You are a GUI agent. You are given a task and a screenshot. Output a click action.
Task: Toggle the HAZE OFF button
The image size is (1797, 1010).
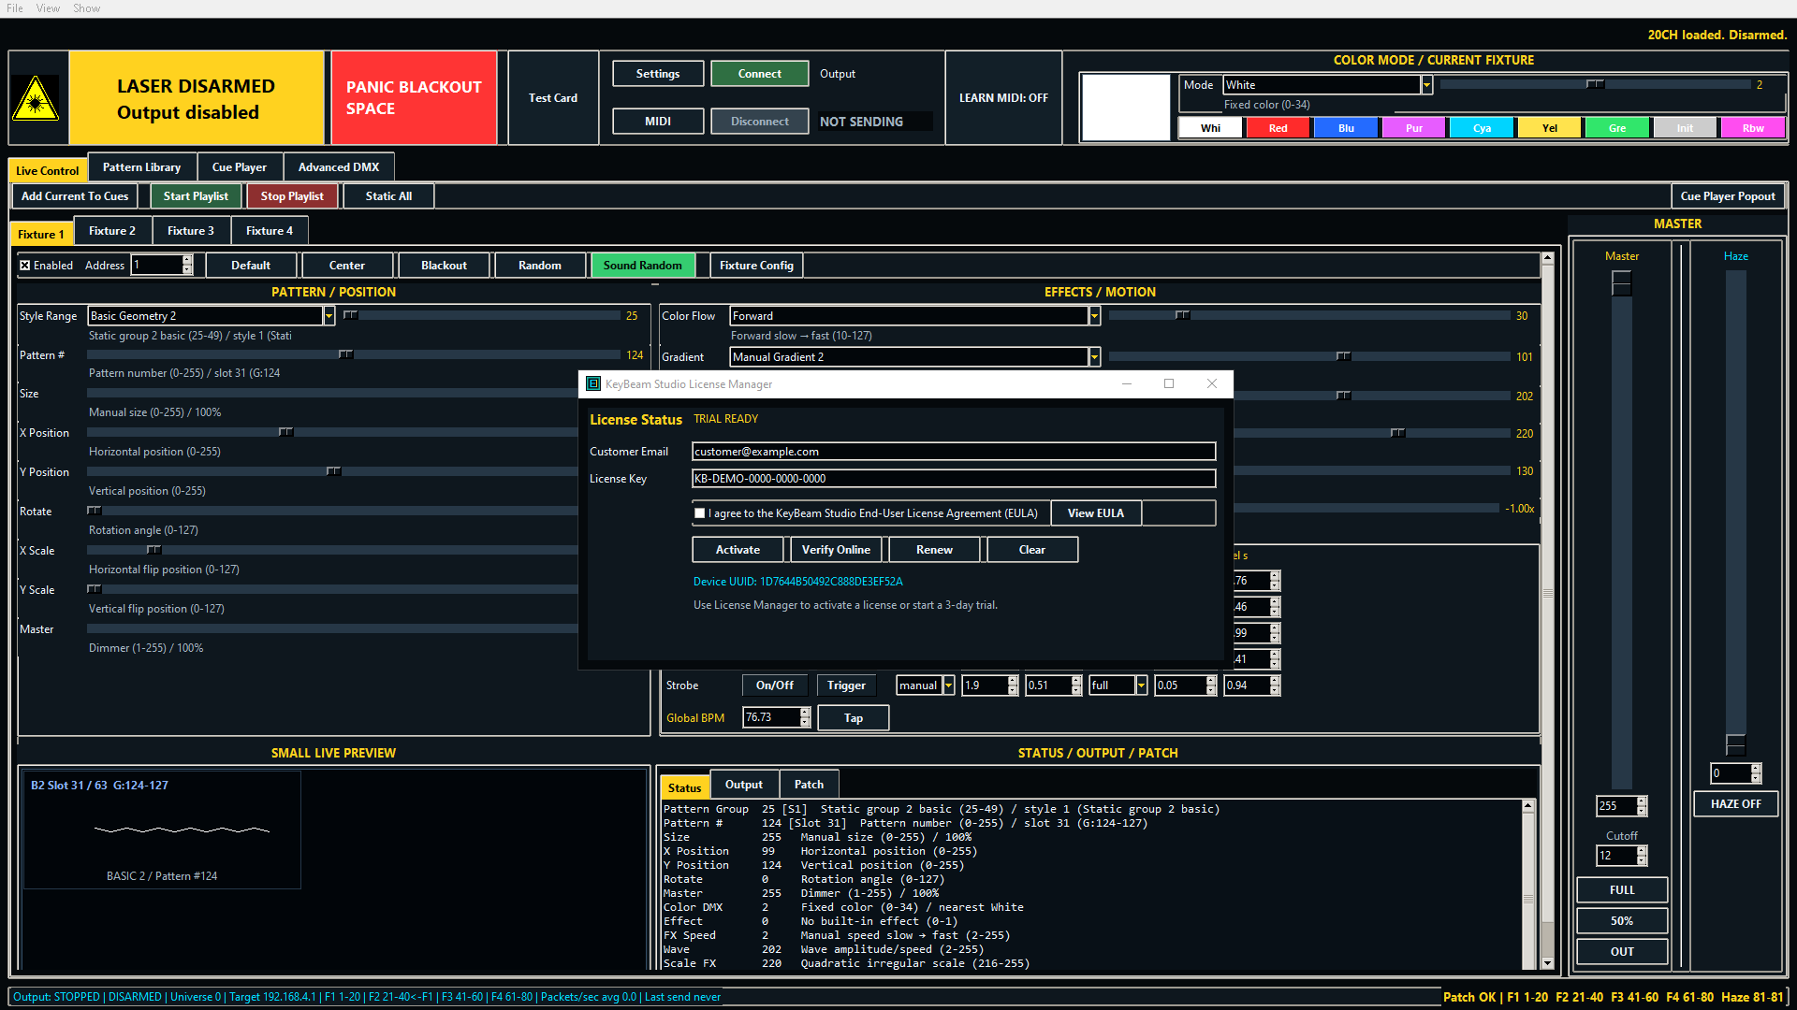(1735, 804)
